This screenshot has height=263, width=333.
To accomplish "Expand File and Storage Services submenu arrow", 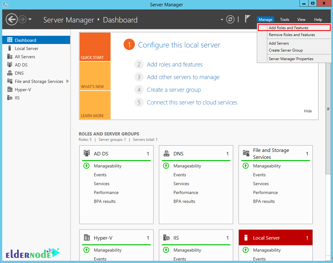I will point(68,81).
